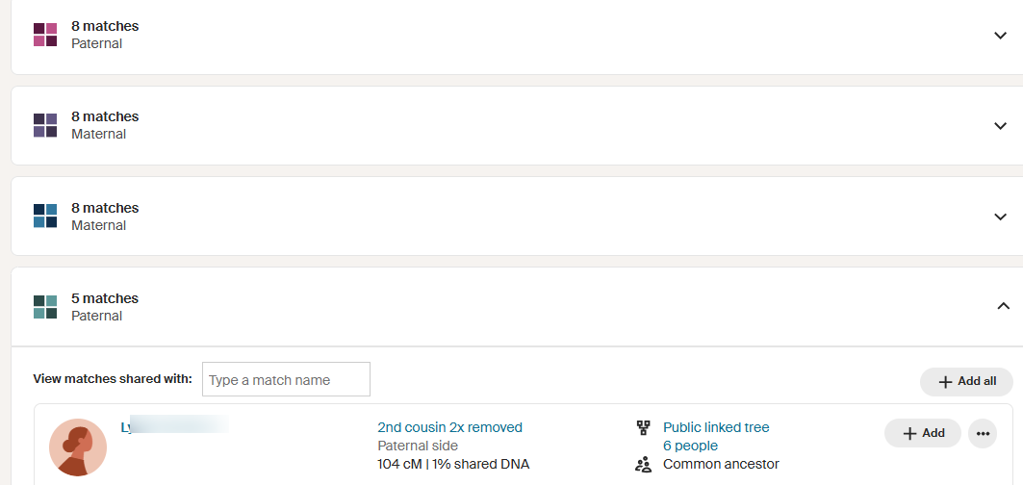Image resolution: width=1023 pixels, height=485 pixels.
Task: Click the pink Paternal cluster color icon
Action: (45, 35)
